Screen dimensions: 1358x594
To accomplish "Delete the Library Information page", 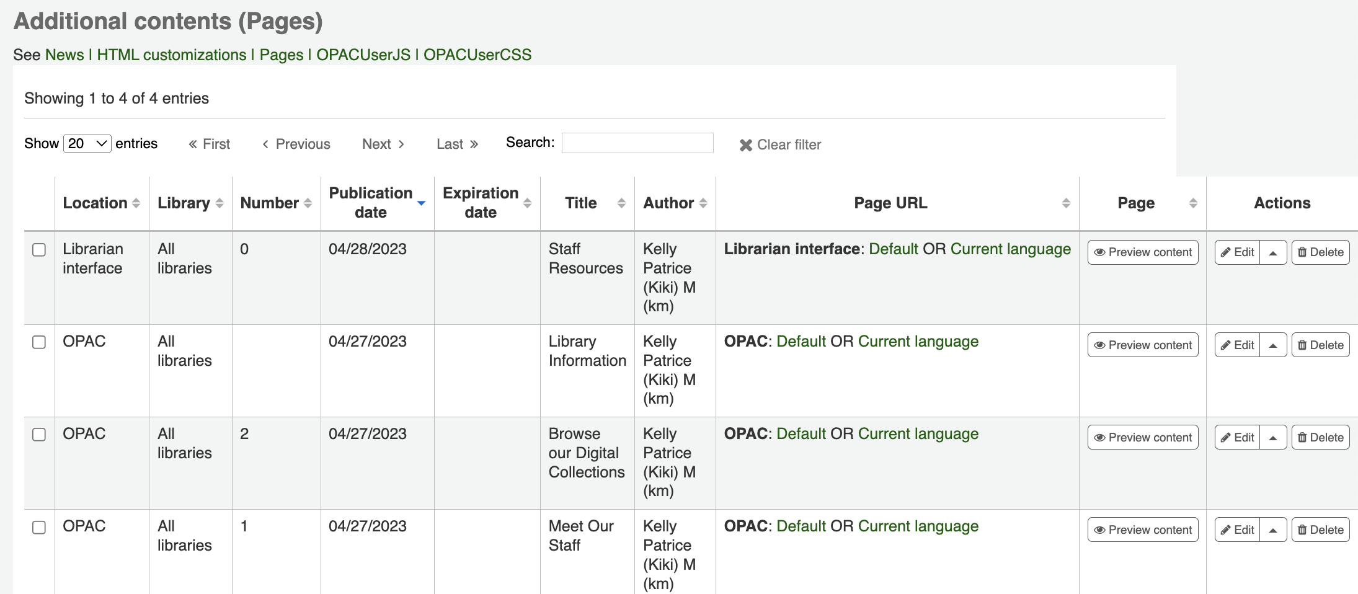I will pyautogui.click(x=1320, y=345).
